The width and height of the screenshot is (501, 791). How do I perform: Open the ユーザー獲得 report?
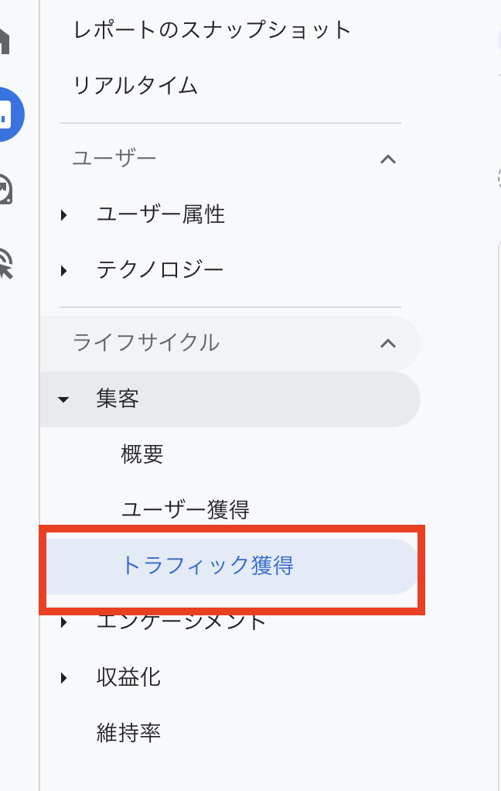click(x=185, y=509)
